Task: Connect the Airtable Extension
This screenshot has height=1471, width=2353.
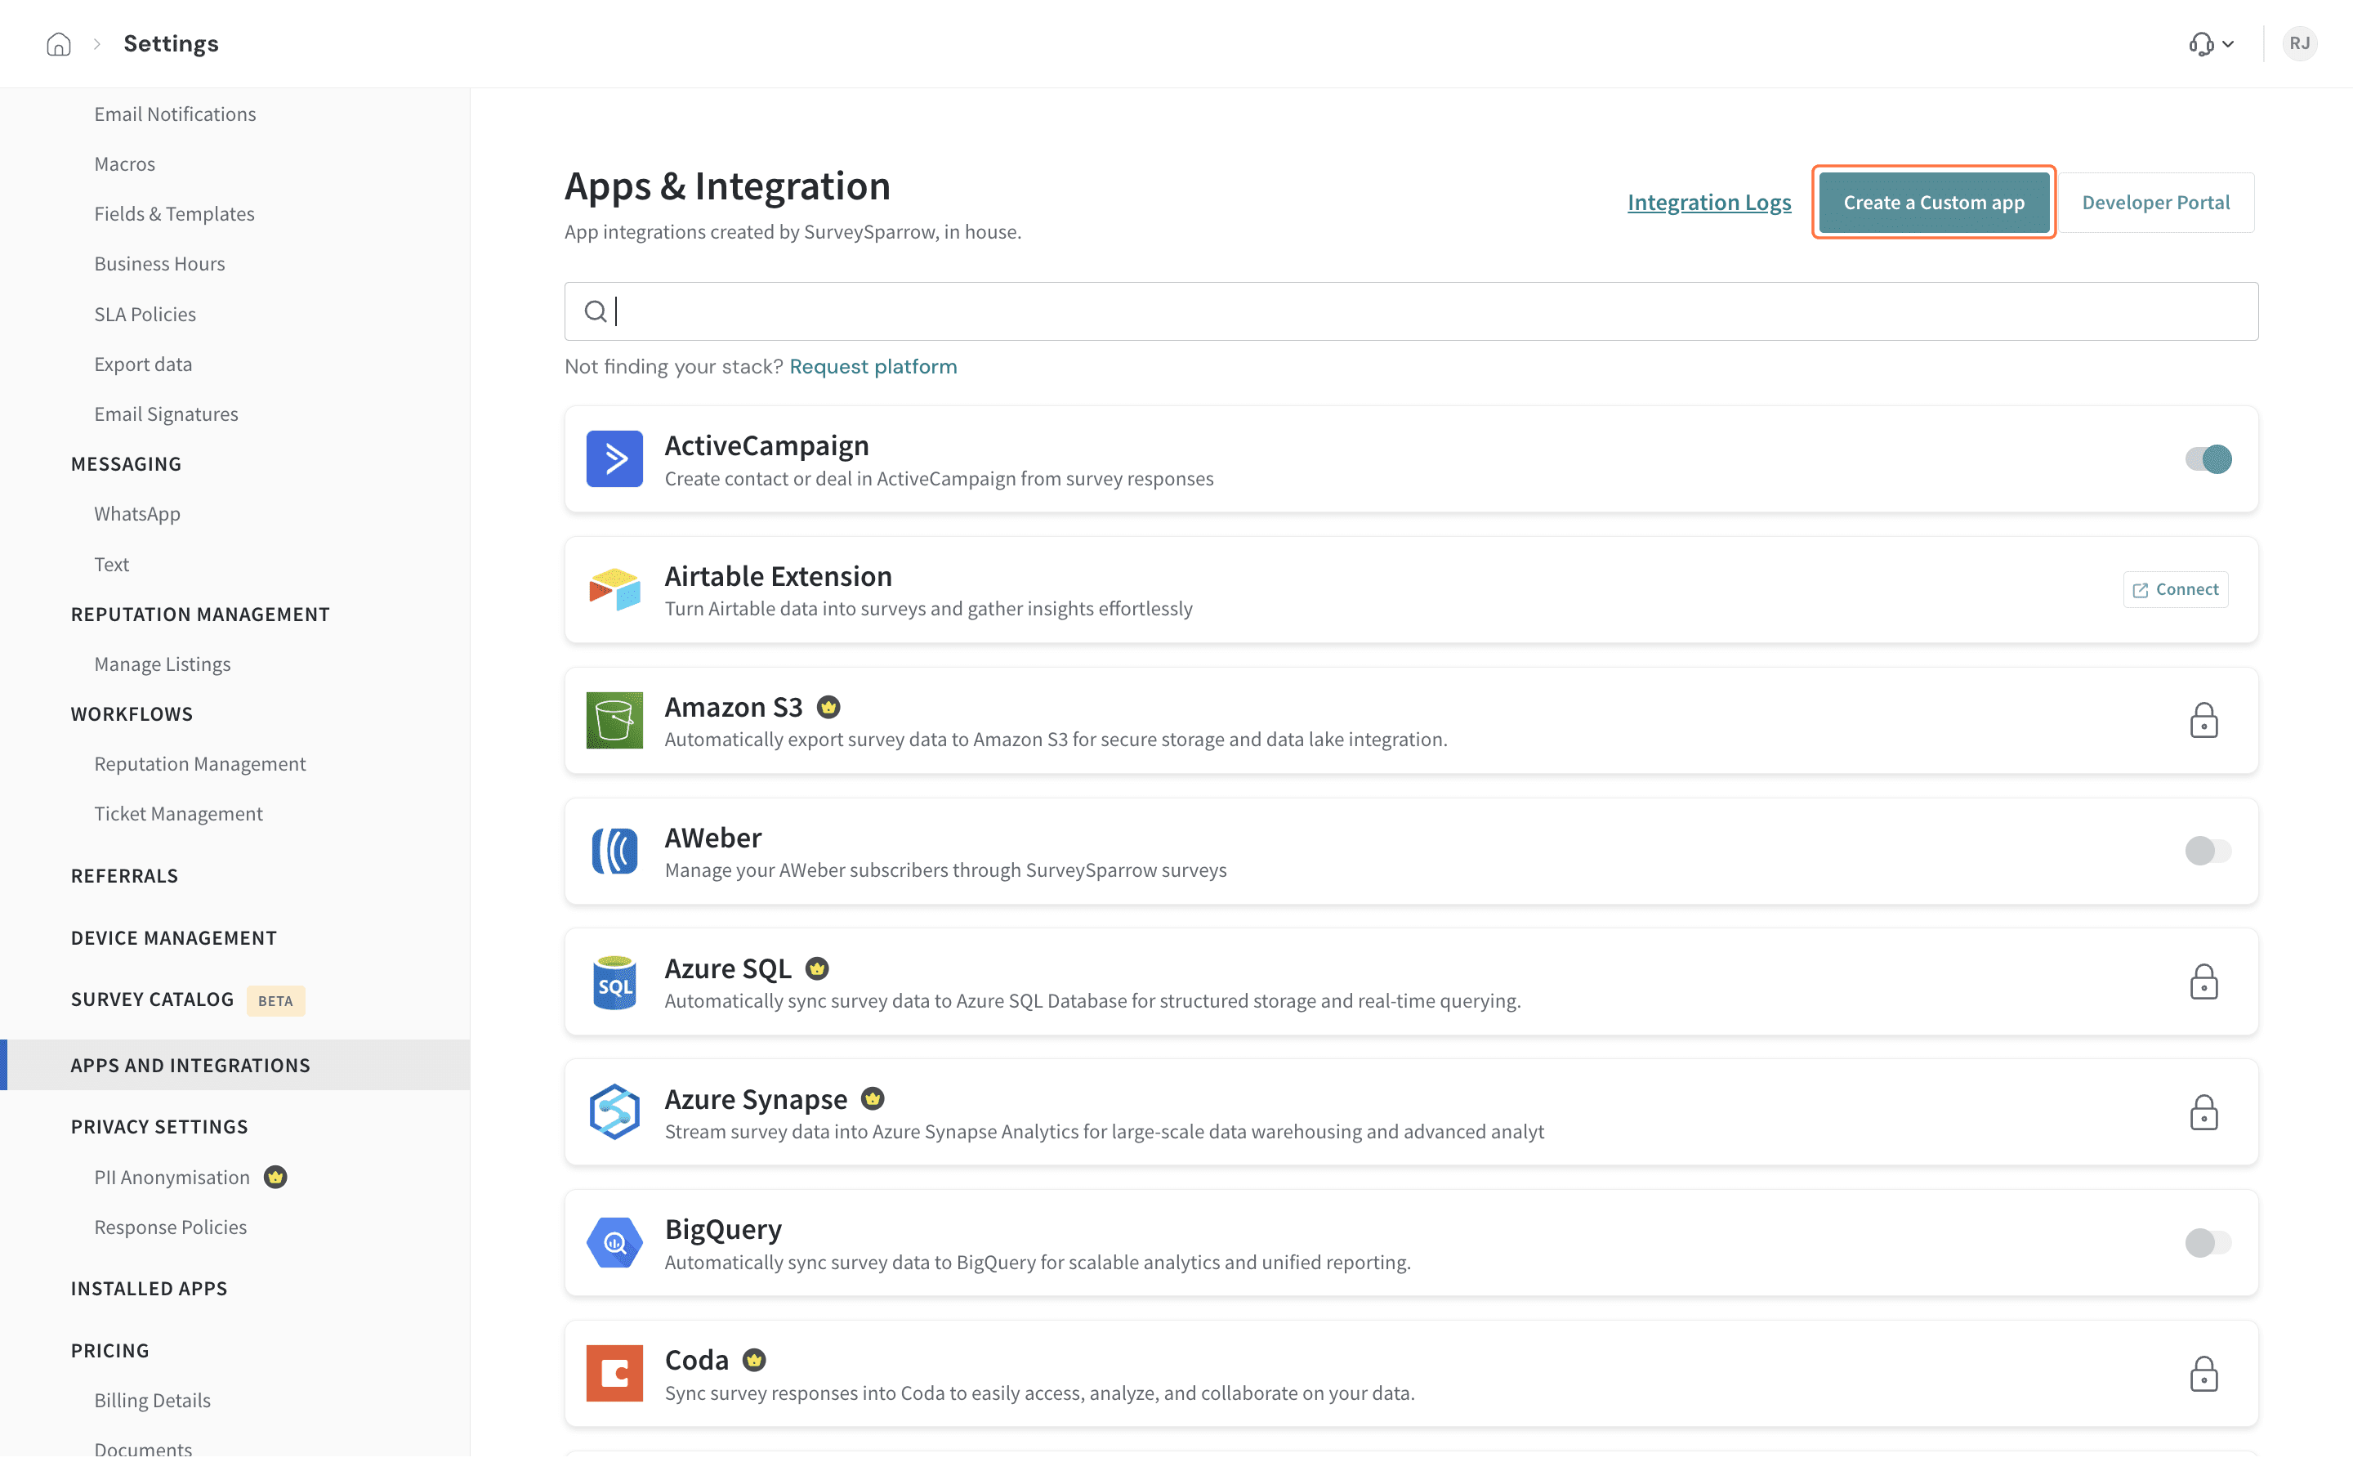Action: click(2175, 589)
